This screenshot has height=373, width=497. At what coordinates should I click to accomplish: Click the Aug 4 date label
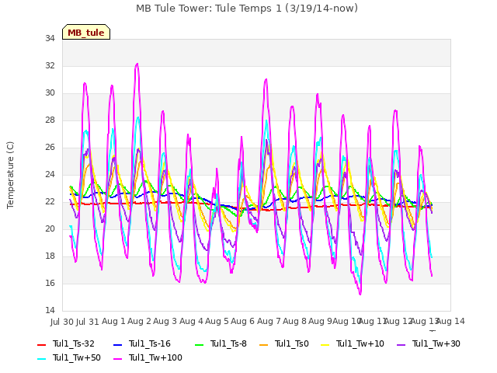[x=191, y=322]
